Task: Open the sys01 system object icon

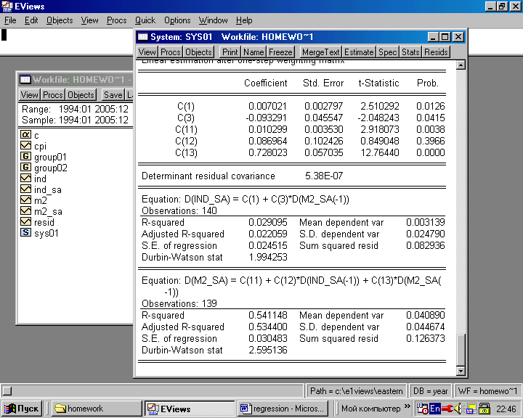Action: point(25,233)
